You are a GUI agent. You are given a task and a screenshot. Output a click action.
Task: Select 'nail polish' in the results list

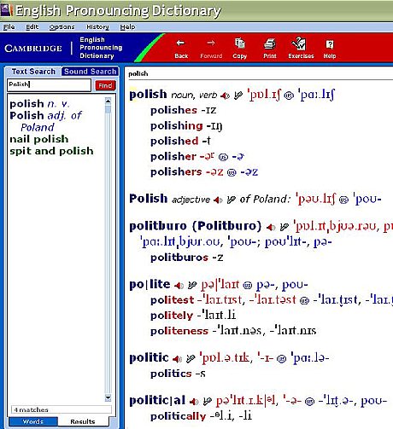(x=39, y=139)
